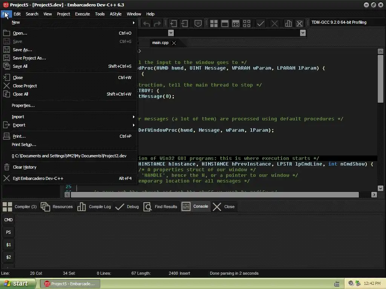Switch to the Resources tab
Image resolution: width=386 pixels, height=289 pixels.
pos(57,207)
